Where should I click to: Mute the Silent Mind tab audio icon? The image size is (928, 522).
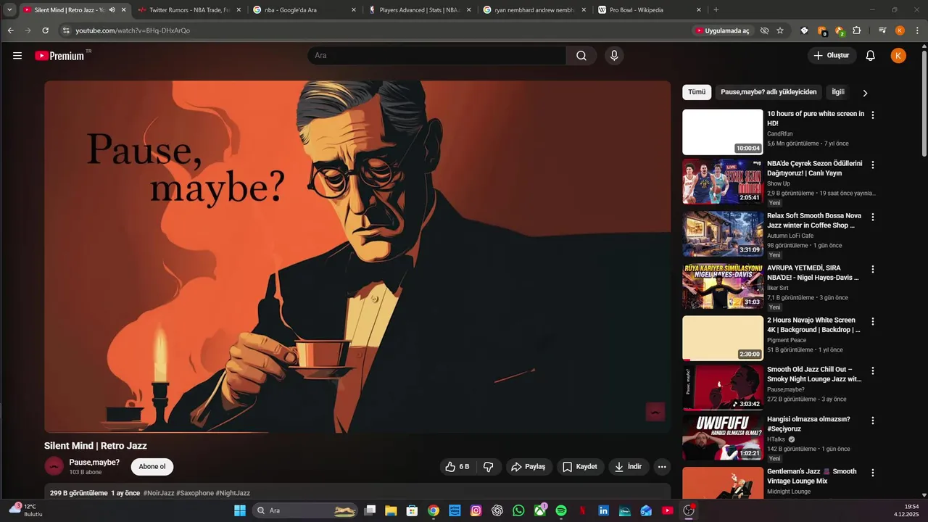coord(112,10)
